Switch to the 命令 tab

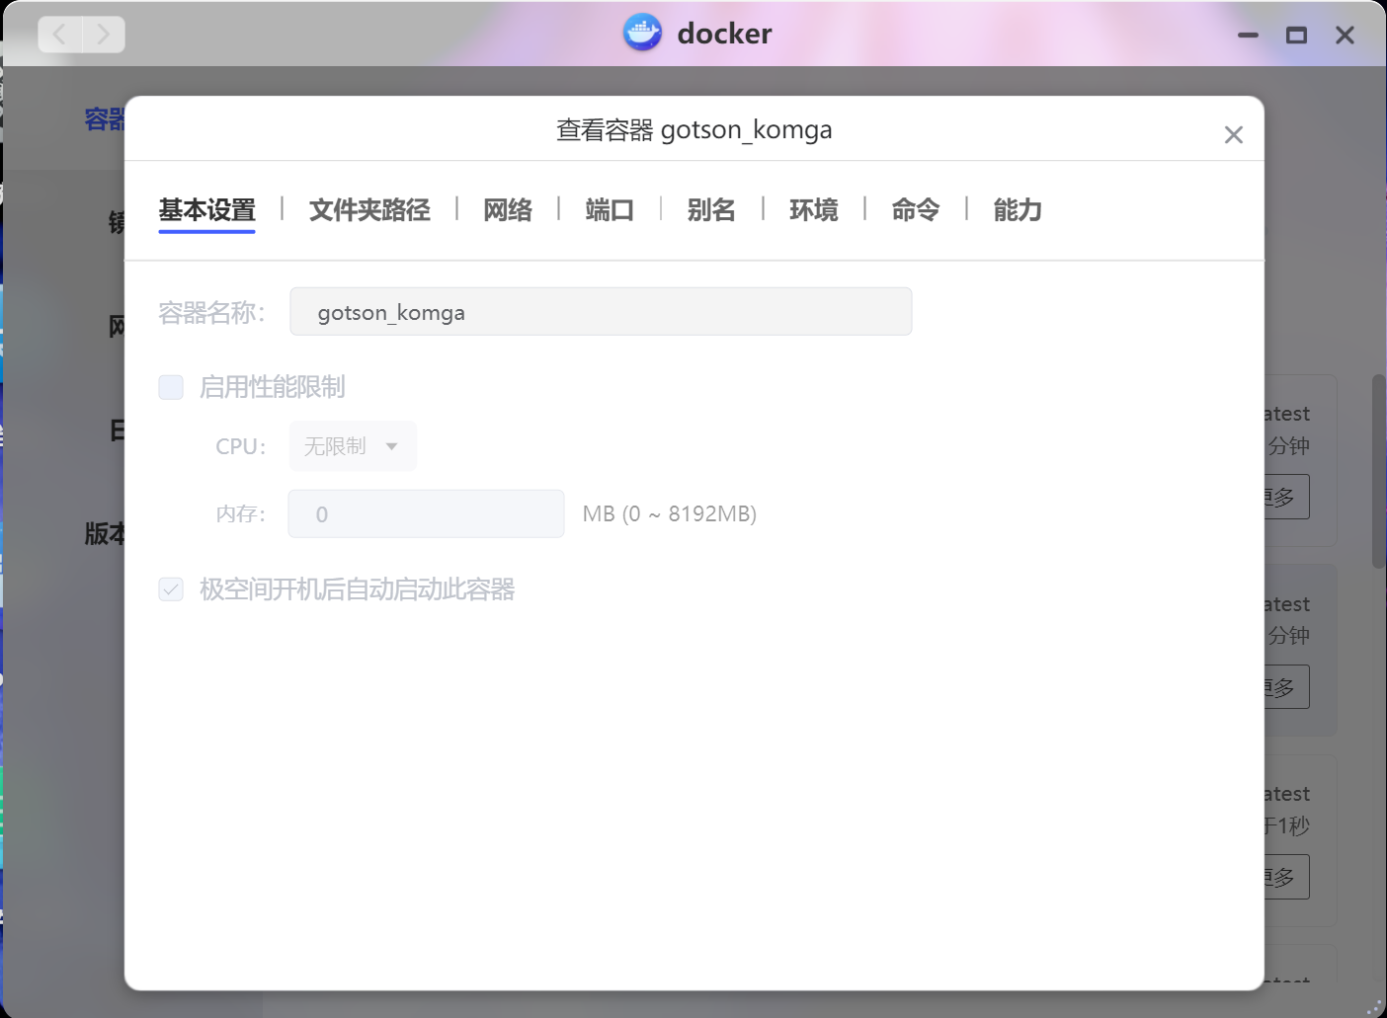click(x=915, y=210)
